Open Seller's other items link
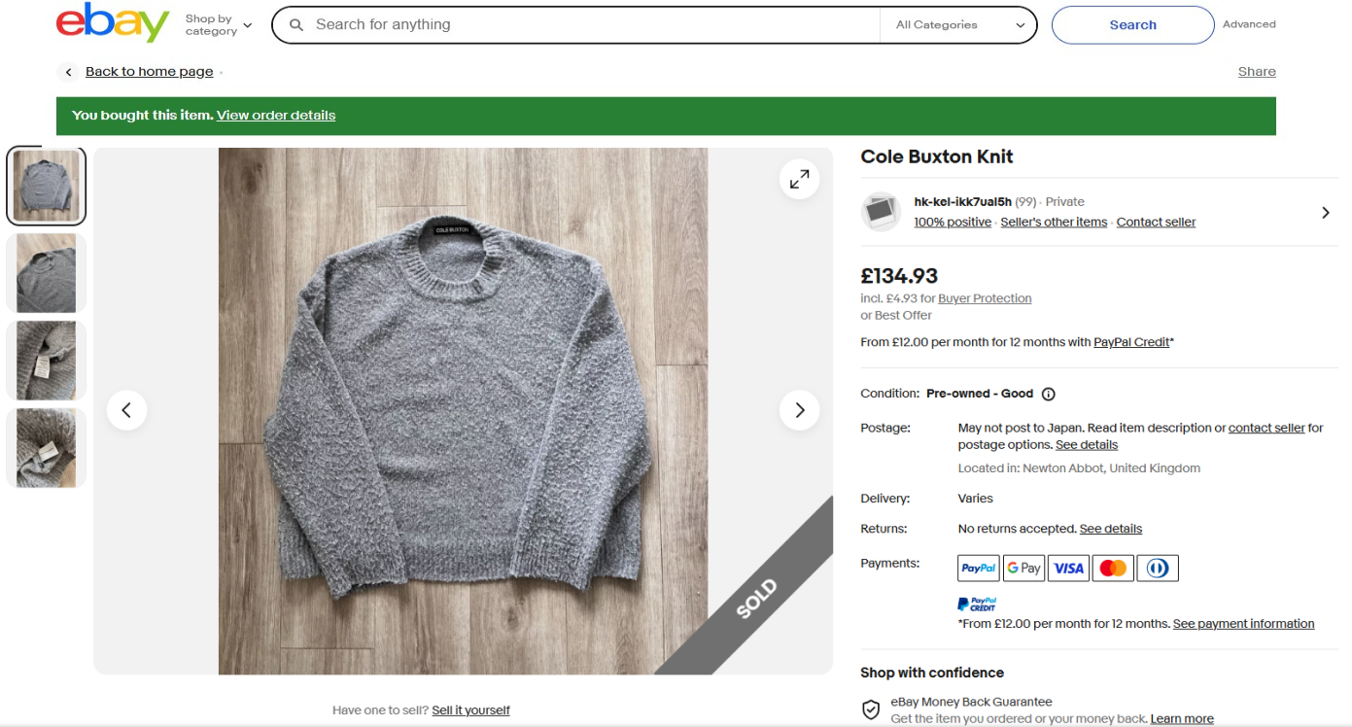This screenshot has width=1352, height=727. click(1054, 222)
